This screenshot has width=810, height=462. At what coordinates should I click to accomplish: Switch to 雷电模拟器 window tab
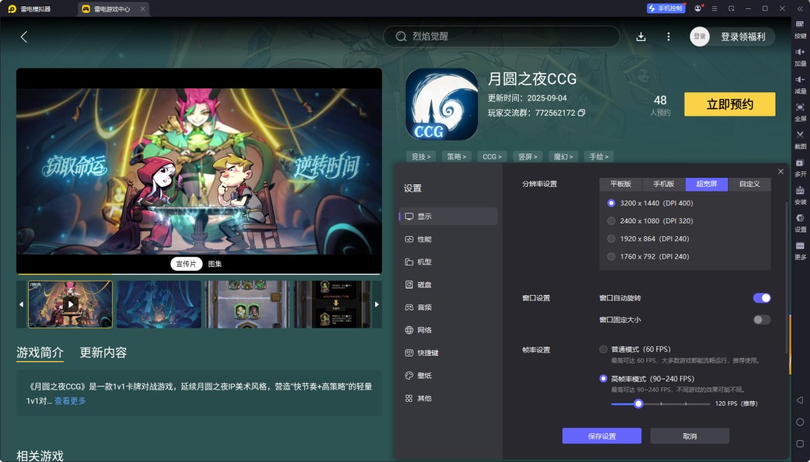(30, 9)
